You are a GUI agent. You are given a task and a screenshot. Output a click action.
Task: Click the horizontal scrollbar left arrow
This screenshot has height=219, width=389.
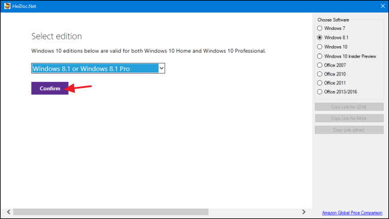[x=9, y=212]
